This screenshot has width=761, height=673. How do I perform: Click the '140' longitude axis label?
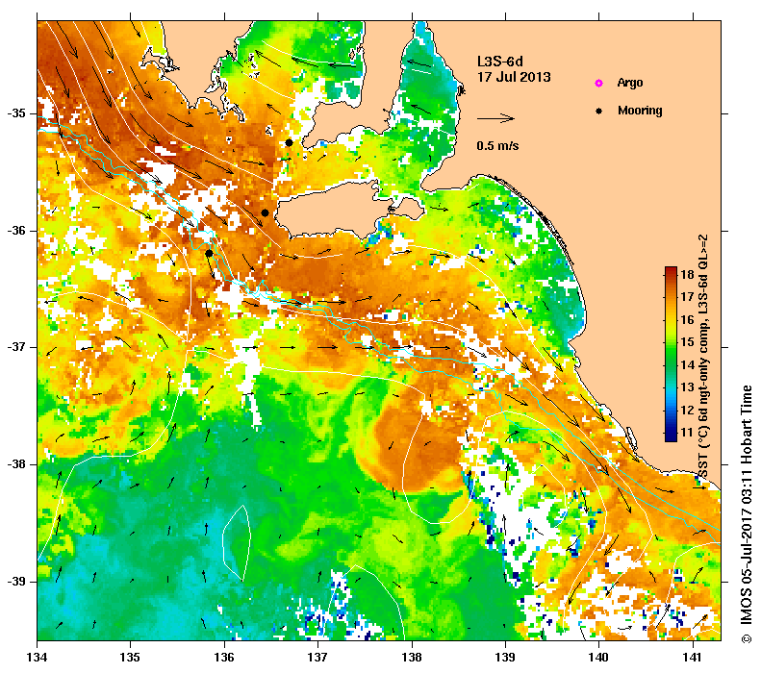[x=599, y=658]
